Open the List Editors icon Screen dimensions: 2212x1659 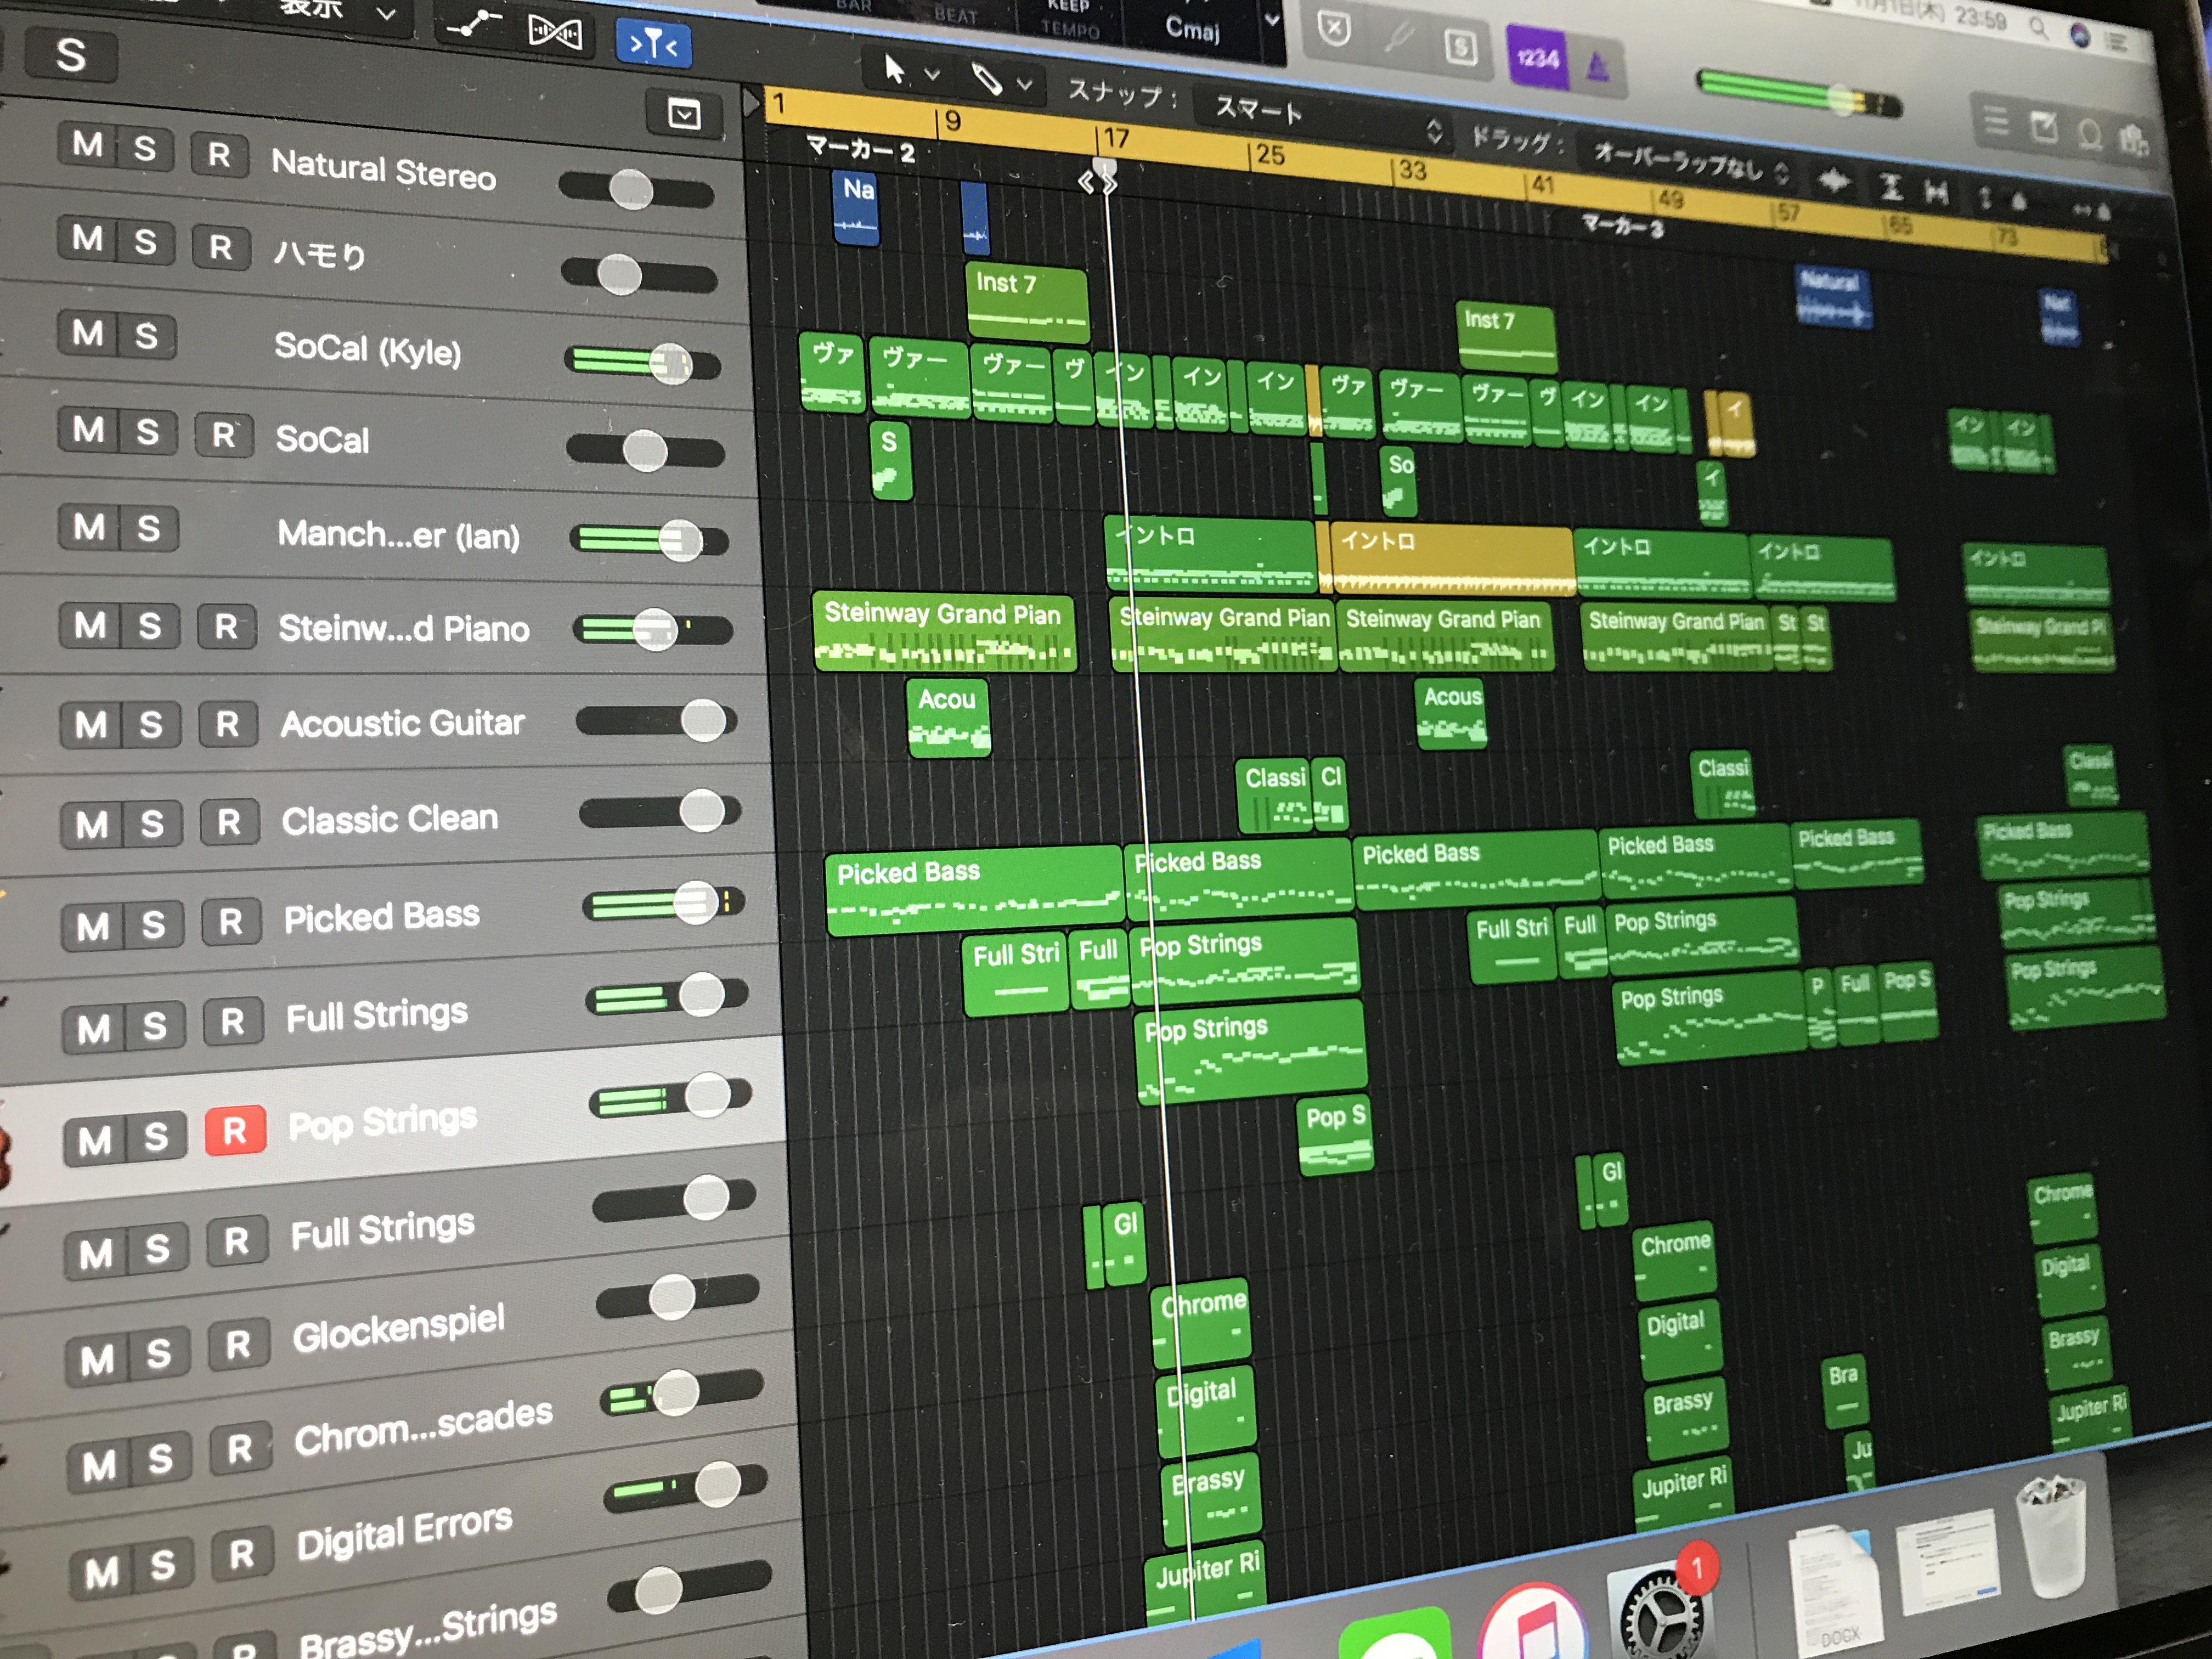(1996, 121)
